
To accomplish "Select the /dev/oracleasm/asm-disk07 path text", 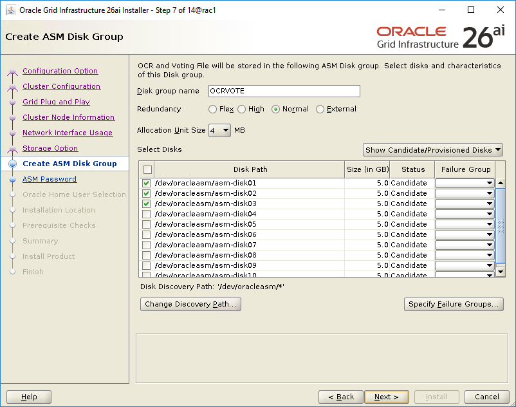I will point(206,245).
